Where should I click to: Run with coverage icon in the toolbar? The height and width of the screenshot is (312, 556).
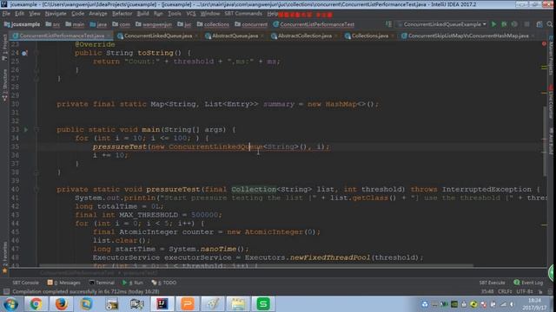pyautogui.click(x=514, y=24)
